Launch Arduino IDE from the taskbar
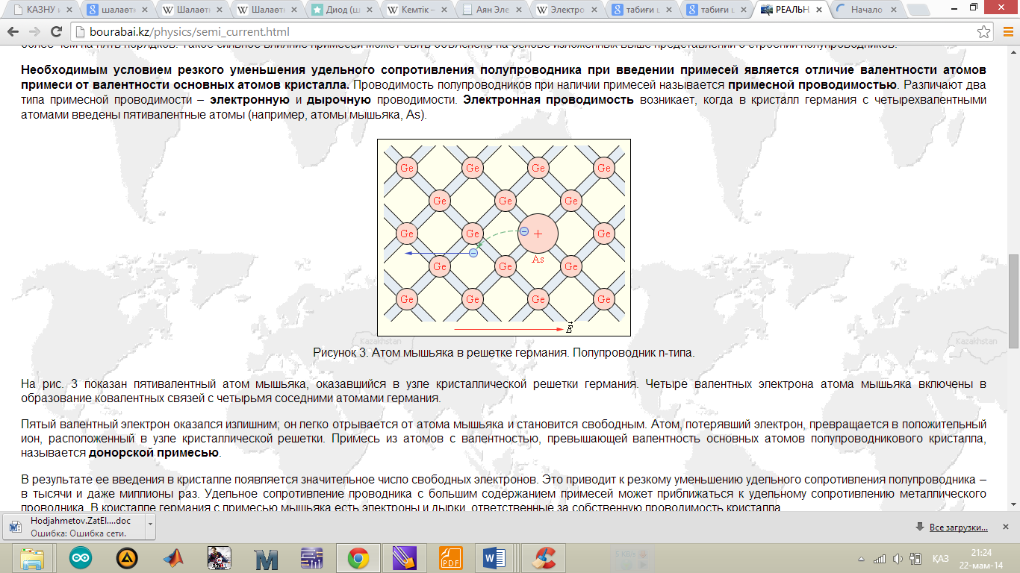Image resolution: width=1020 pixels, height=573 pixels. [x=81, y=557]
